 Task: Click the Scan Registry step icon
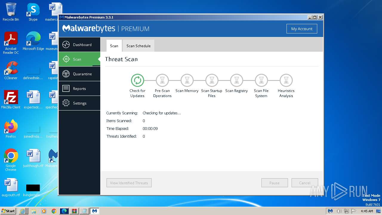[x=237, y=80]
